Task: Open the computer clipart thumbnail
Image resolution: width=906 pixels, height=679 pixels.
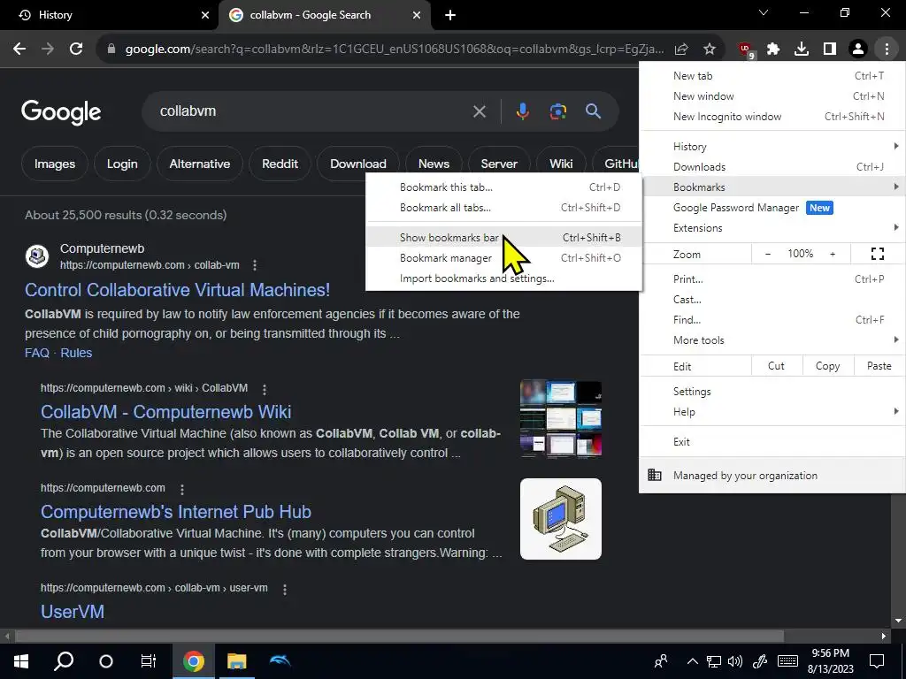Action: [560, 518]
